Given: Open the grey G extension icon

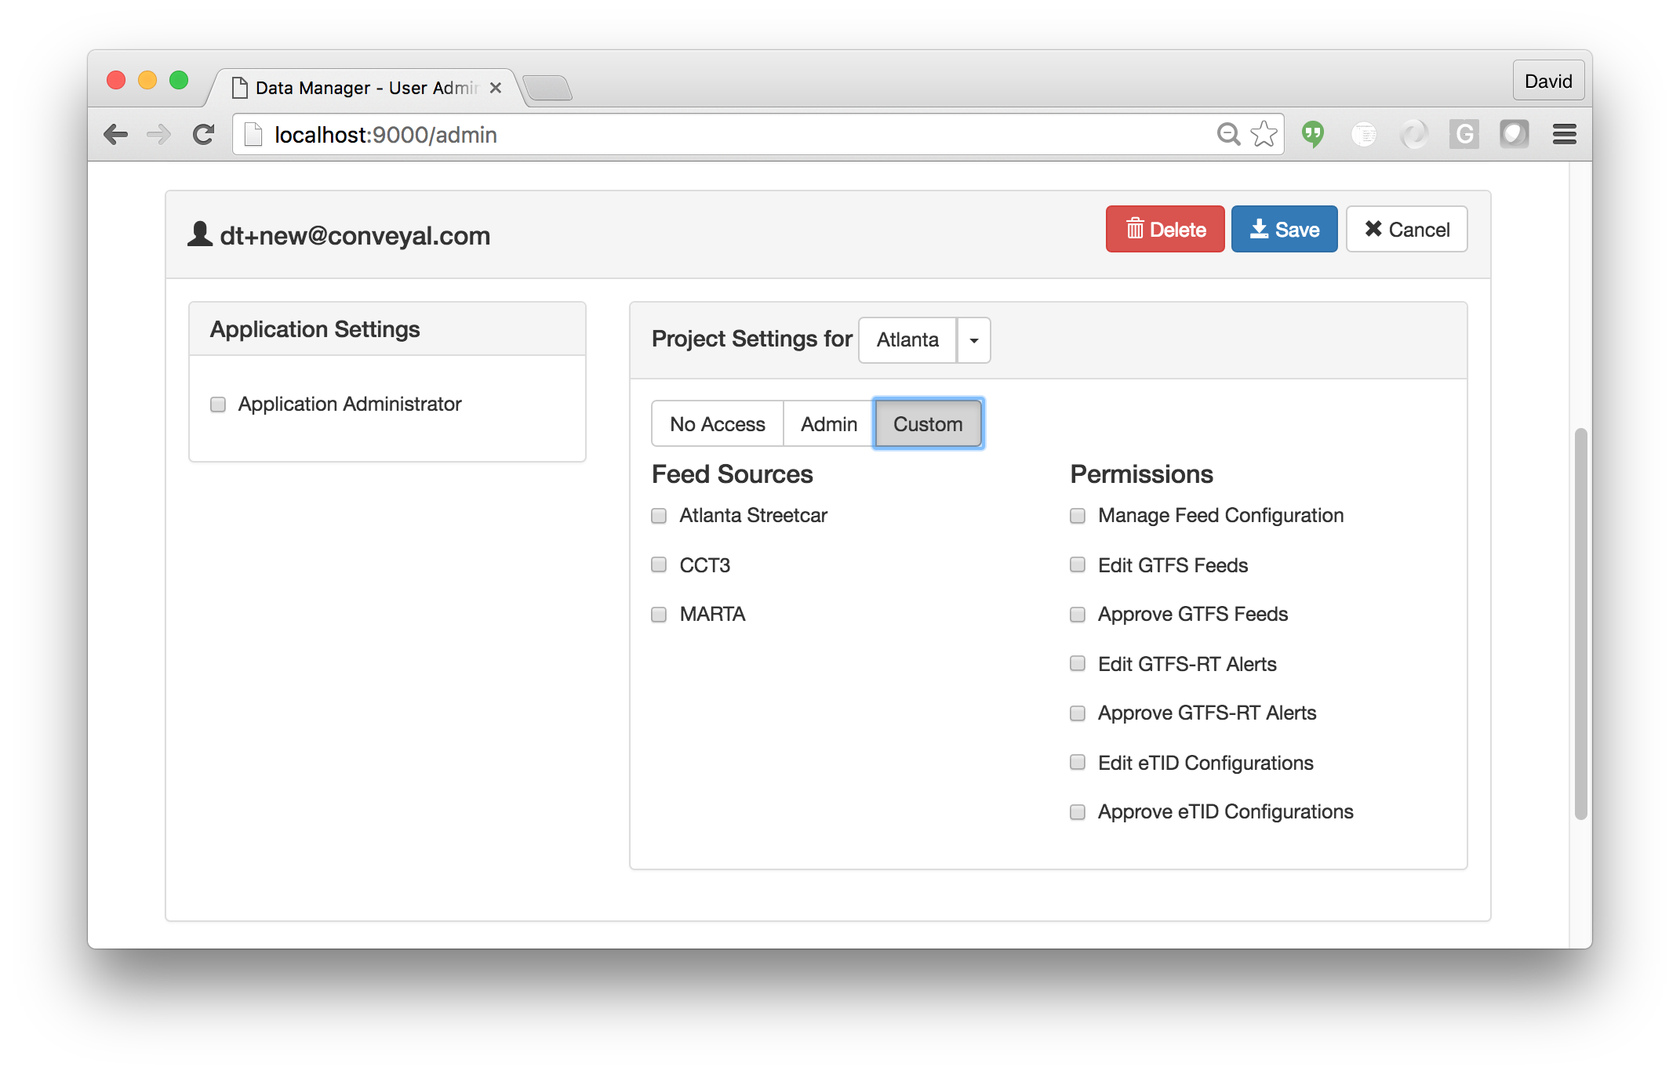Looking at the screenshot, I should coord(1464,135).
